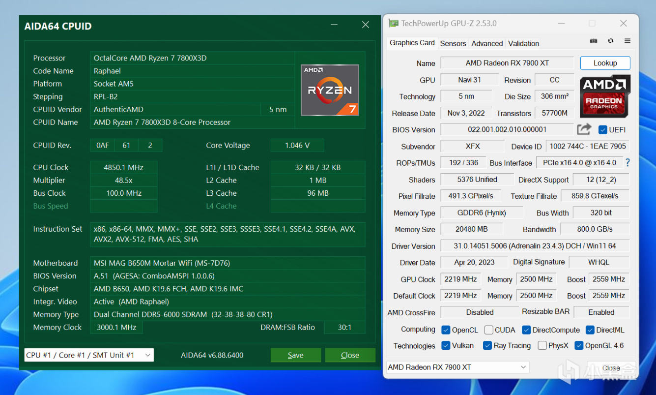
Task: Open the CPU core selector dropdown
Action: [x=89, y=355]
